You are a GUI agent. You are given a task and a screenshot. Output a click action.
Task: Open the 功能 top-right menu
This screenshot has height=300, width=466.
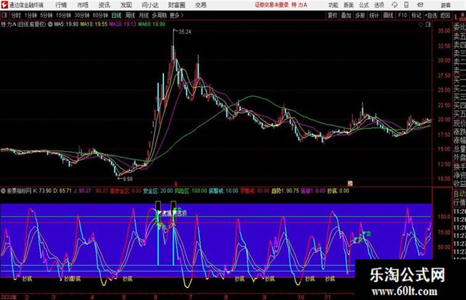(x=333, y=5)
